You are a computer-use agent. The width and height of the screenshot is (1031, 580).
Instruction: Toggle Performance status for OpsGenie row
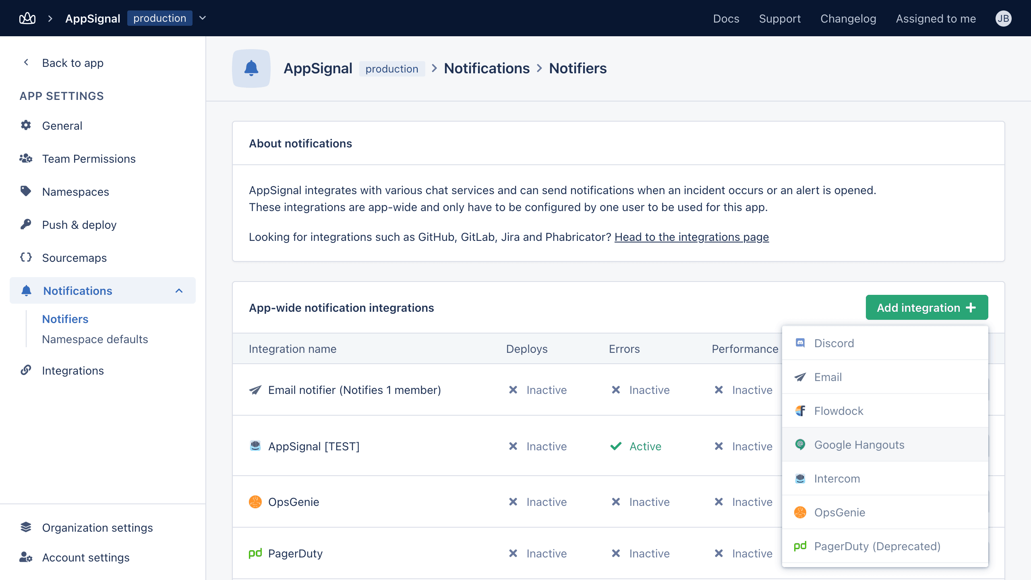click(x=743, y=502)
